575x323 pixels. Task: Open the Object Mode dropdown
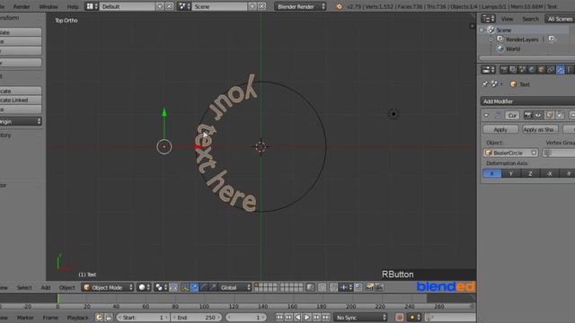(108, 287)
